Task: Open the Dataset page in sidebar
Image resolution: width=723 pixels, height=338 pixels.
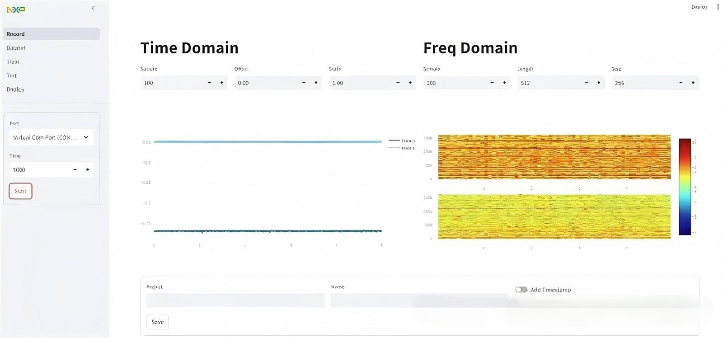Action: (x=16, y=48)
